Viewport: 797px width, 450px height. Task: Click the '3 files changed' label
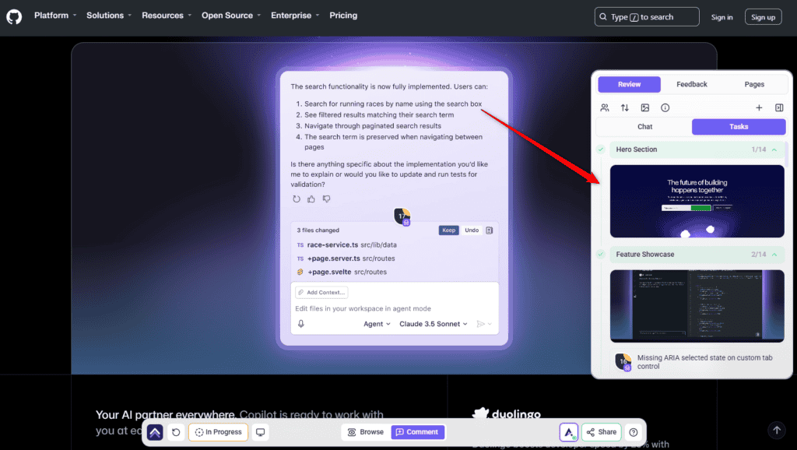click(x=318, y=230)
